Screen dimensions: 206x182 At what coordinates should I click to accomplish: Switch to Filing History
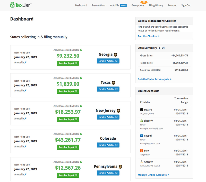tap(156, 5)
